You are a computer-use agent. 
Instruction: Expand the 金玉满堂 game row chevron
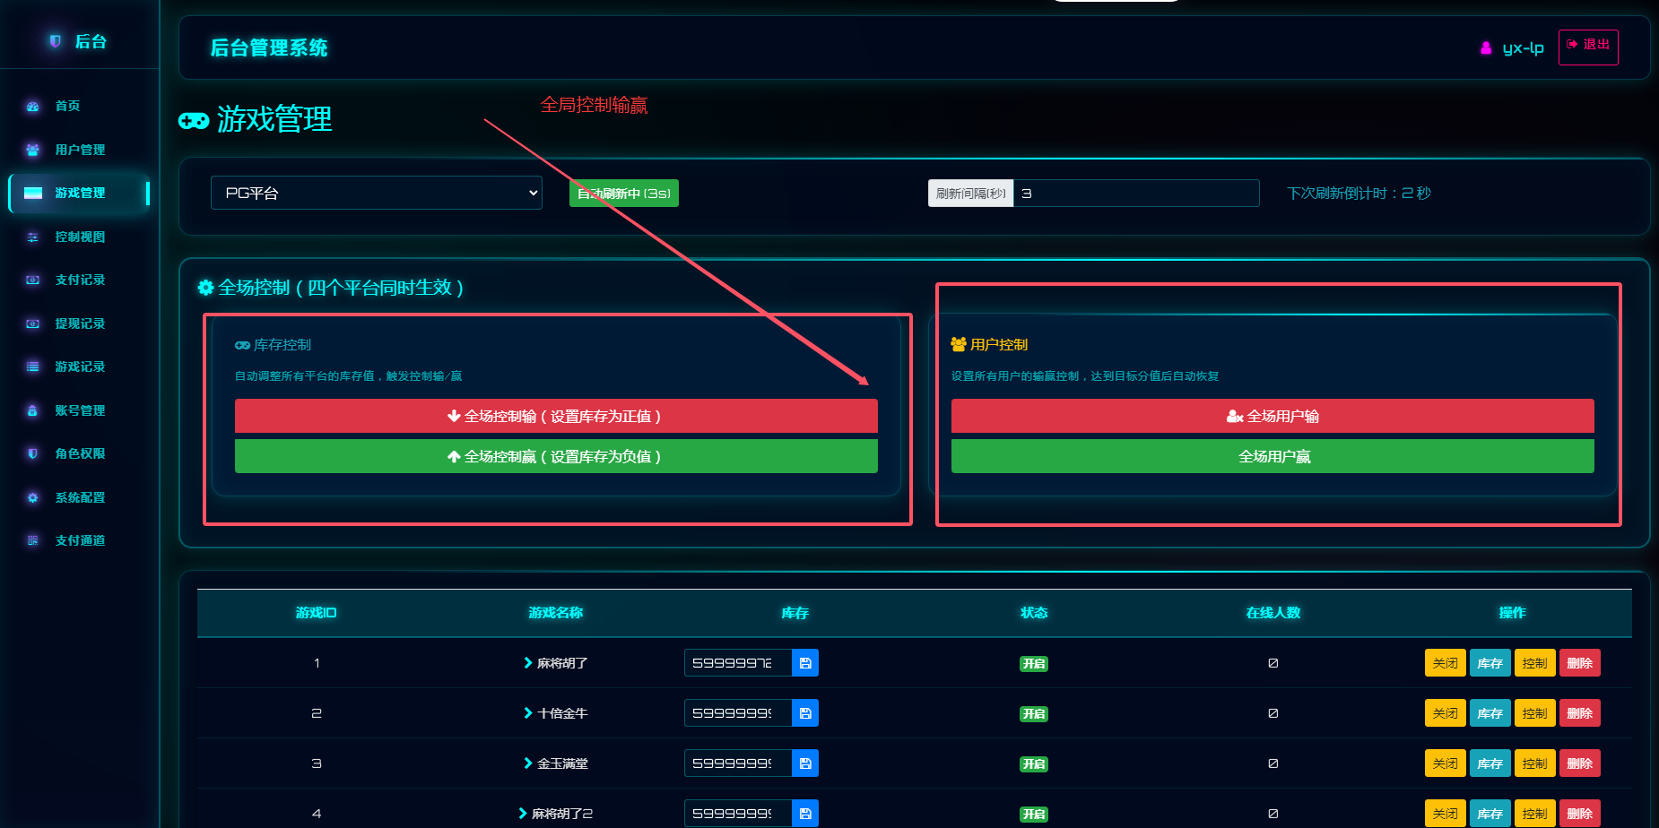pos(528,763)
